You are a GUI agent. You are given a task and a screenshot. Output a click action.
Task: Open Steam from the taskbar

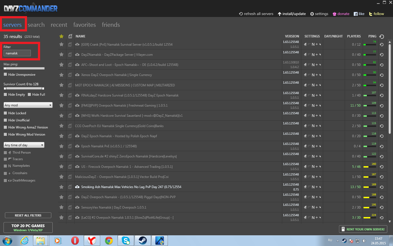(143, 241)
